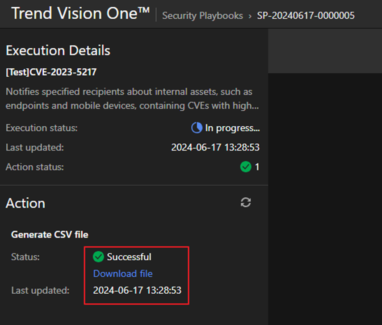Click the breadcrumb chevron after Security Playbooks

[x=250, y=16]
